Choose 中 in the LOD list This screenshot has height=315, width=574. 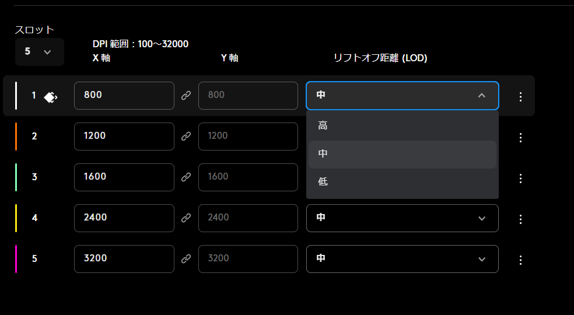click(x=402, y=154)
